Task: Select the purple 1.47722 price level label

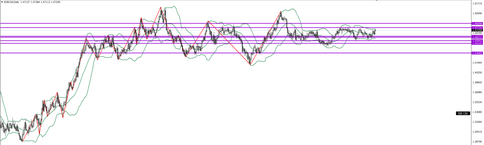Action: (x=477, y=28)
